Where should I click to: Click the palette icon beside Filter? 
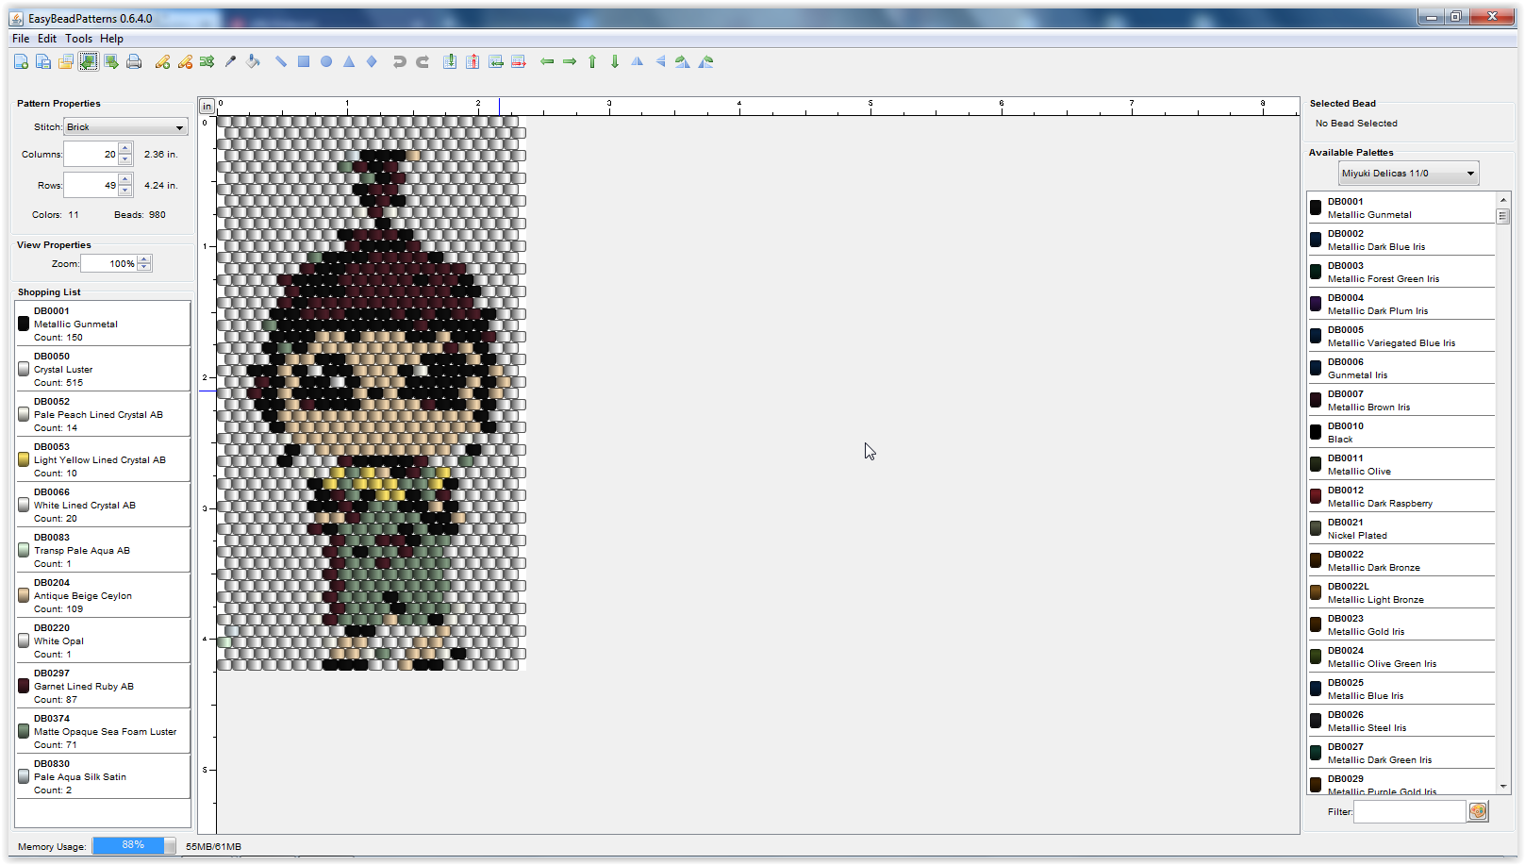(x=1478, y=811)
